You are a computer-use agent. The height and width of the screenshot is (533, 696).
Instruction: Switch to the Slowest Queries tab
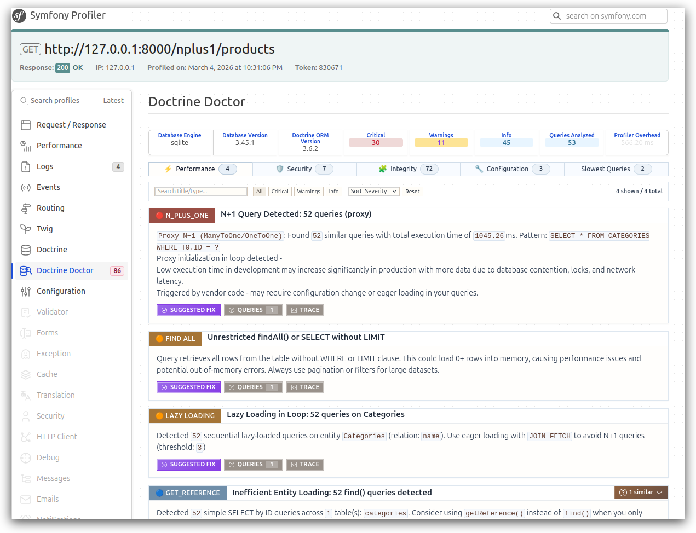coord(617,169)
